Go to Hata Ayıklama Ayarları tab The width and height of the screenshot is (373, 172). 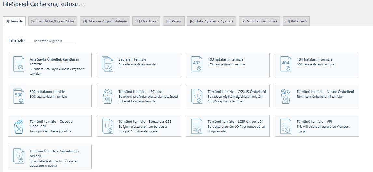pyautogui.click(x=212, y=21)
